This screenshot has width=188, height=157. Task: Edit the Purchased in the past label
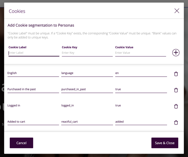[33, 89]
